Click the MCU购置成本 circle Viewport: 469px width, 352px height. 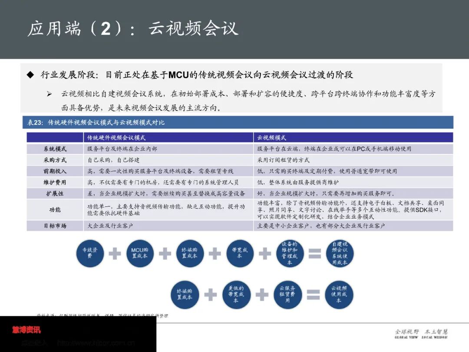tap(140, 253)
